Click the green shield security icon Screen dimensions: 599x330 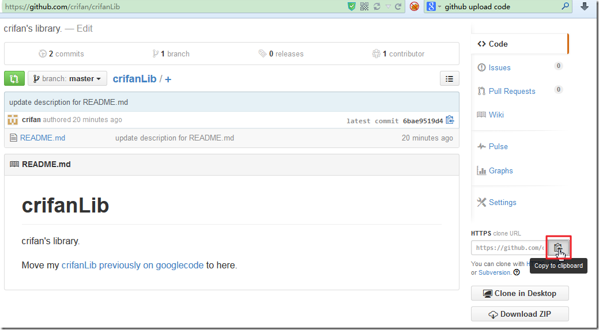[352, 6]
